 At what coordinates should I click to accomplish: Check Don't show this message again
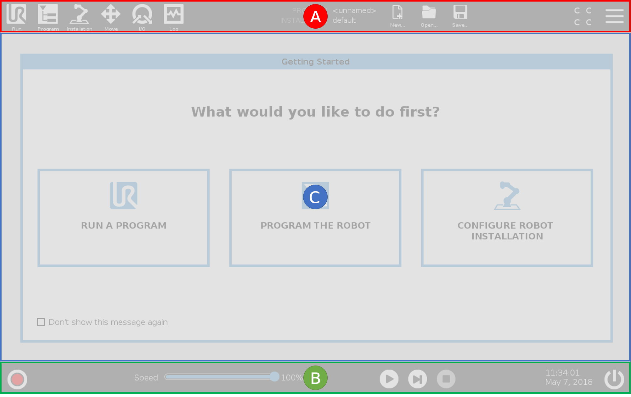[41, 322]
